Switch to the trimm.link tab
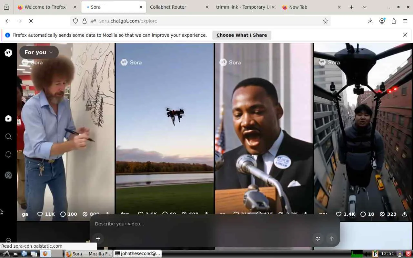 [x=245, y=7]
